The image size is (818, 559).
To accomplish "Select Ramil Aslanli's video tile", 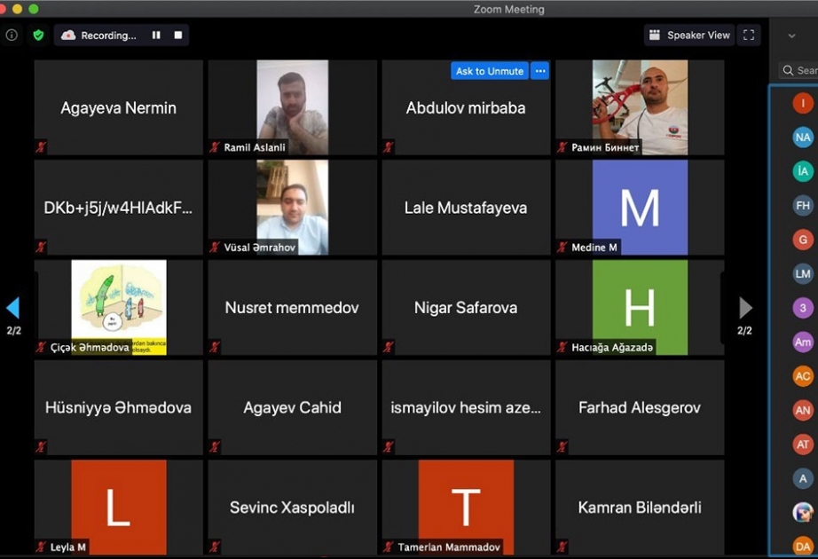I will coord(292,107).
